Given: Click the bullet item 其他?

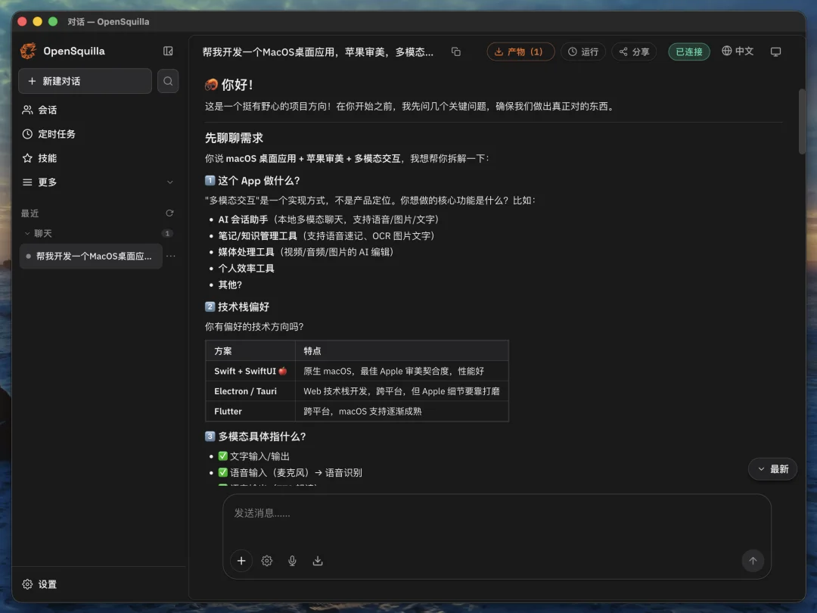Looking at the screenshot, I should (x=230, y=285).
